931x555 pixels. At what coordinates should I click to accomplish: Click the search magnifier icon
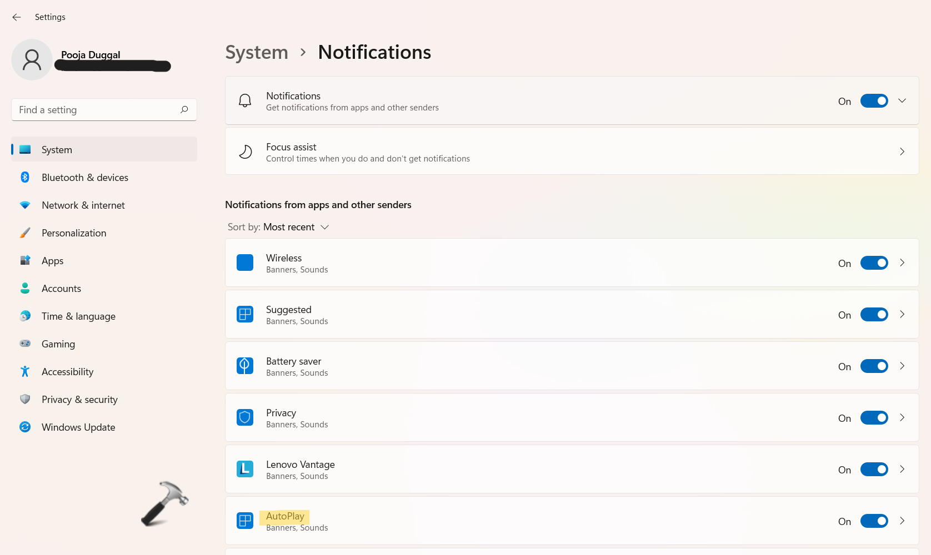(x=184, y=110)
